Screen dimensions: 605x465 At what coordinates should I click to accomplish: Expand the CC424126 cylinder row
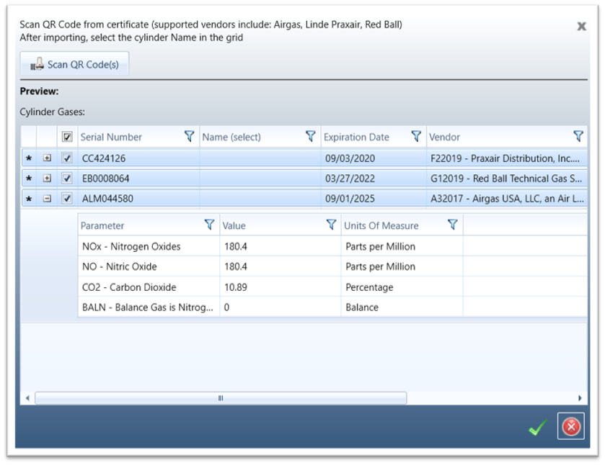[47, 158]
